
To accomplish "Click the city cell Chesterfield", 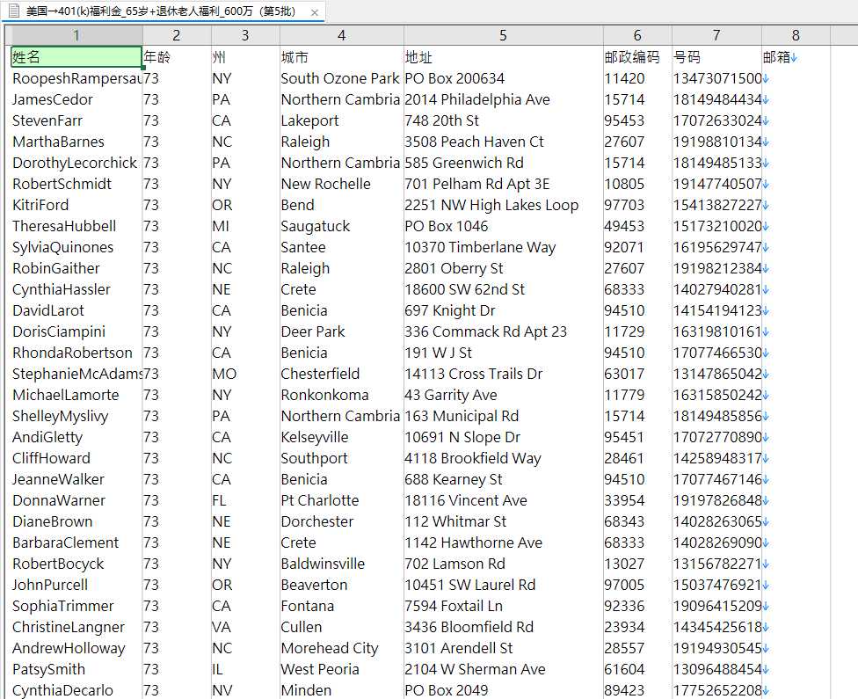I will point(320,374).
